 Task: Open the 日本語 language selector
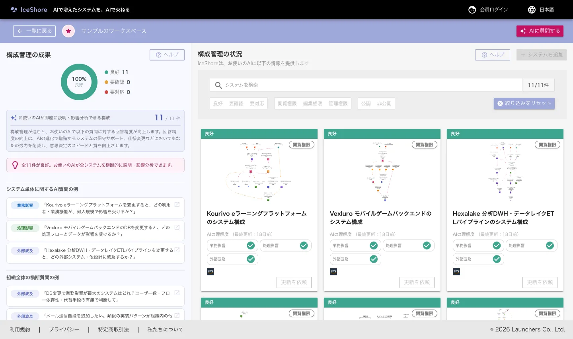coord(541,10)
